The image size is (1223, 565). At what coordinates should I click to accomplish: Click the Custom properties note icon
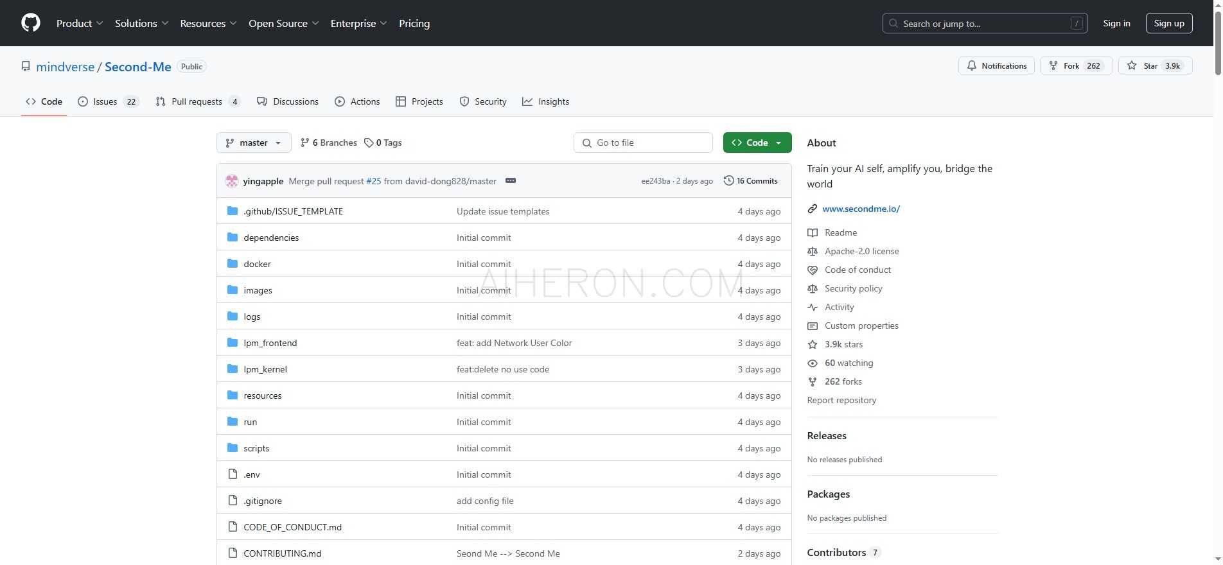tap(813, 326)
